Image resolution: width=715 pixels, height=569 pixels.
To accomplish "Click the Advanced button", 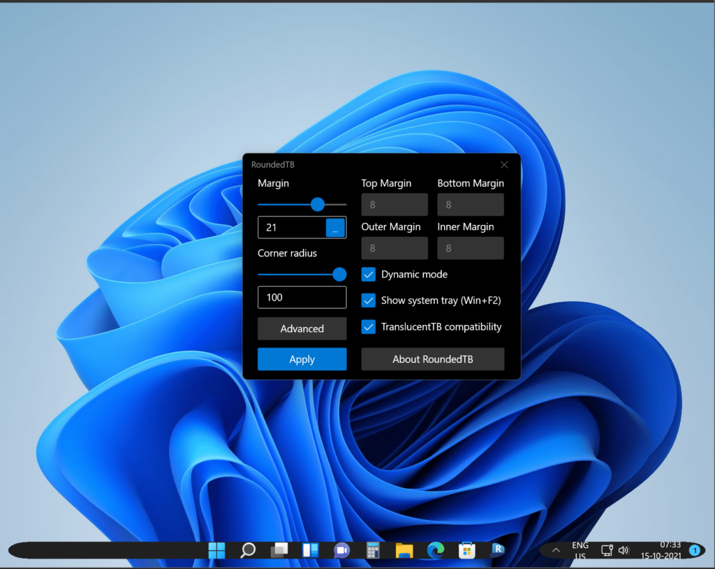I will pos(302,329).
